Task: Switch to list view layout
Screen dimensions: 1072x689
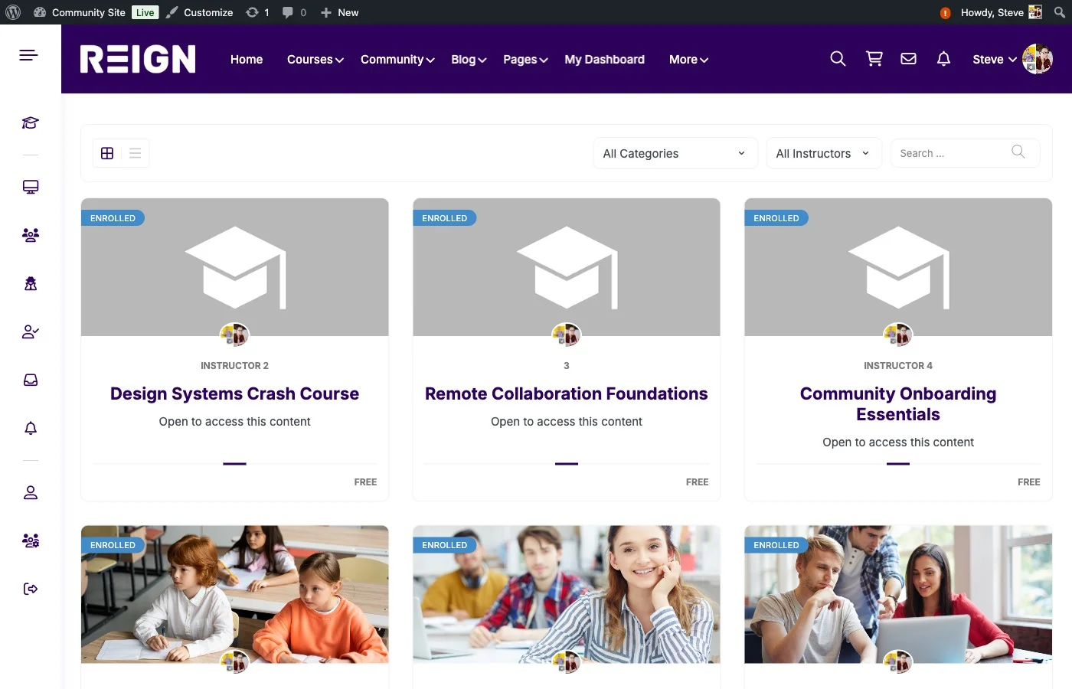Action: tap(135, 153)
